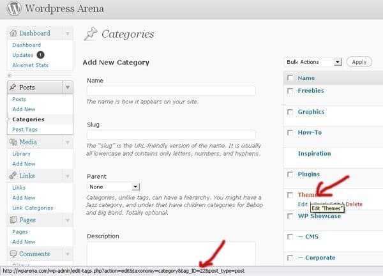Open Updates in the sidebar
The width and height of the screenshot is (383, 276).
tap(23, 55)
